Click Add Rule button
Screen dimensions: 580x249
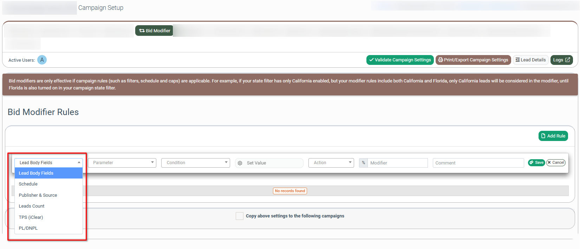[553, 136]
